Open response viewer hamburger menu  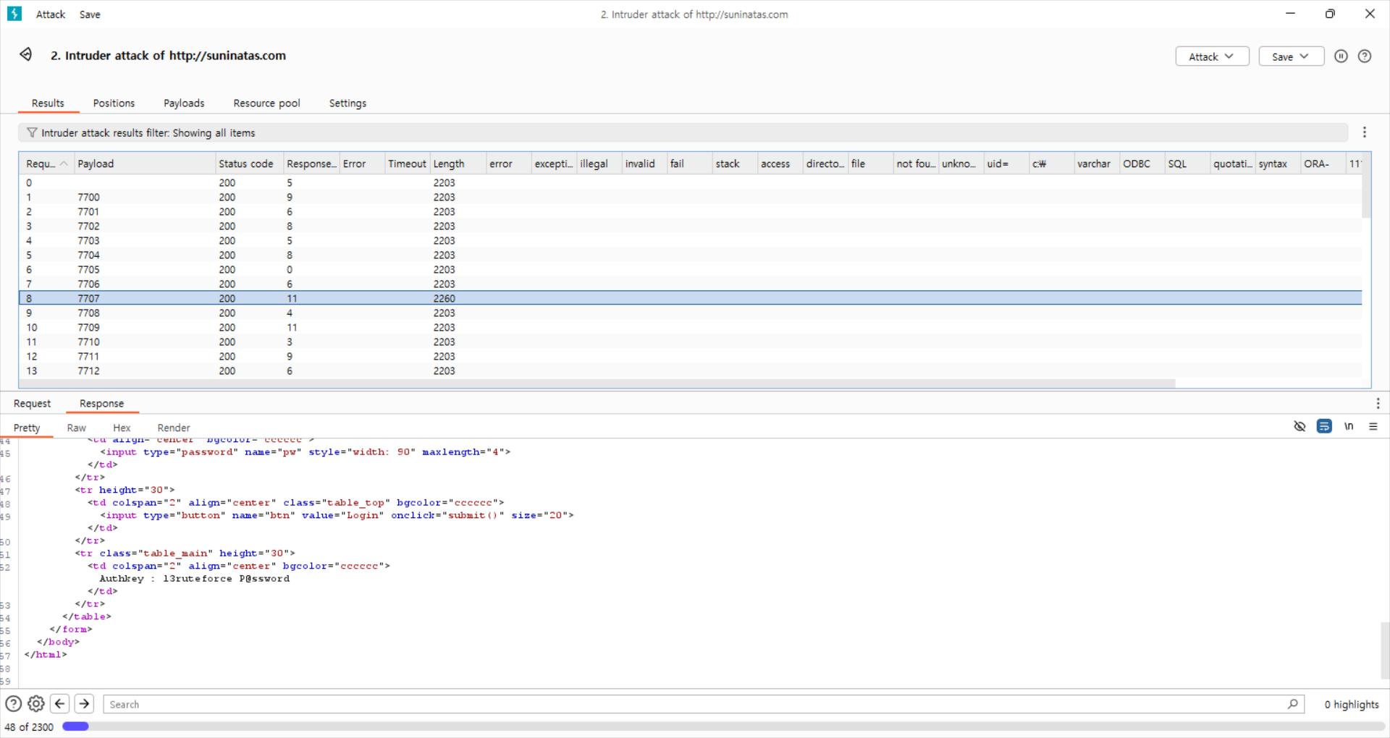1373,426
